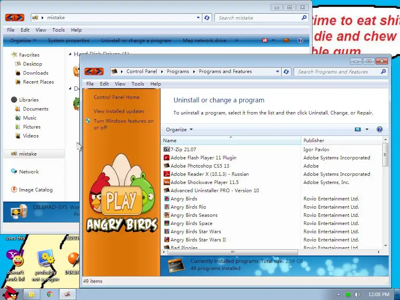Click the forward arrow in Programs and Features window
Screen dimensions: 400x300
point(99,71)
